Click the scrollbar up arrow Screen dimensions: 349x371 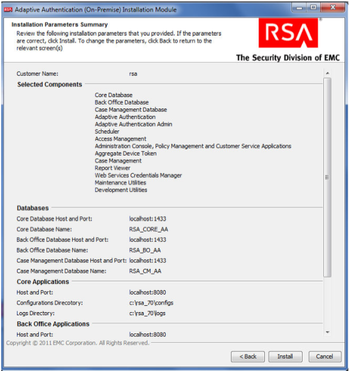[328, 73]
